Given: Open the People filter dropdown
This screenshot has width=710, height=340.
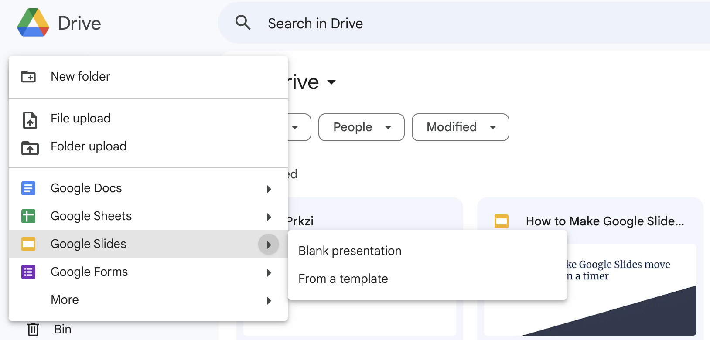Looking at the screenshot, I should (362, 127).
